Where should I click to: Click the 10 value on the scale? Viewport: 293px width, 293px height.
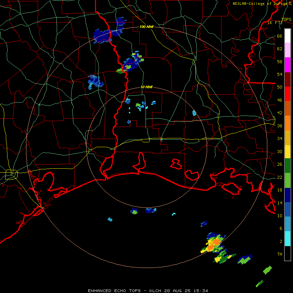280,216
